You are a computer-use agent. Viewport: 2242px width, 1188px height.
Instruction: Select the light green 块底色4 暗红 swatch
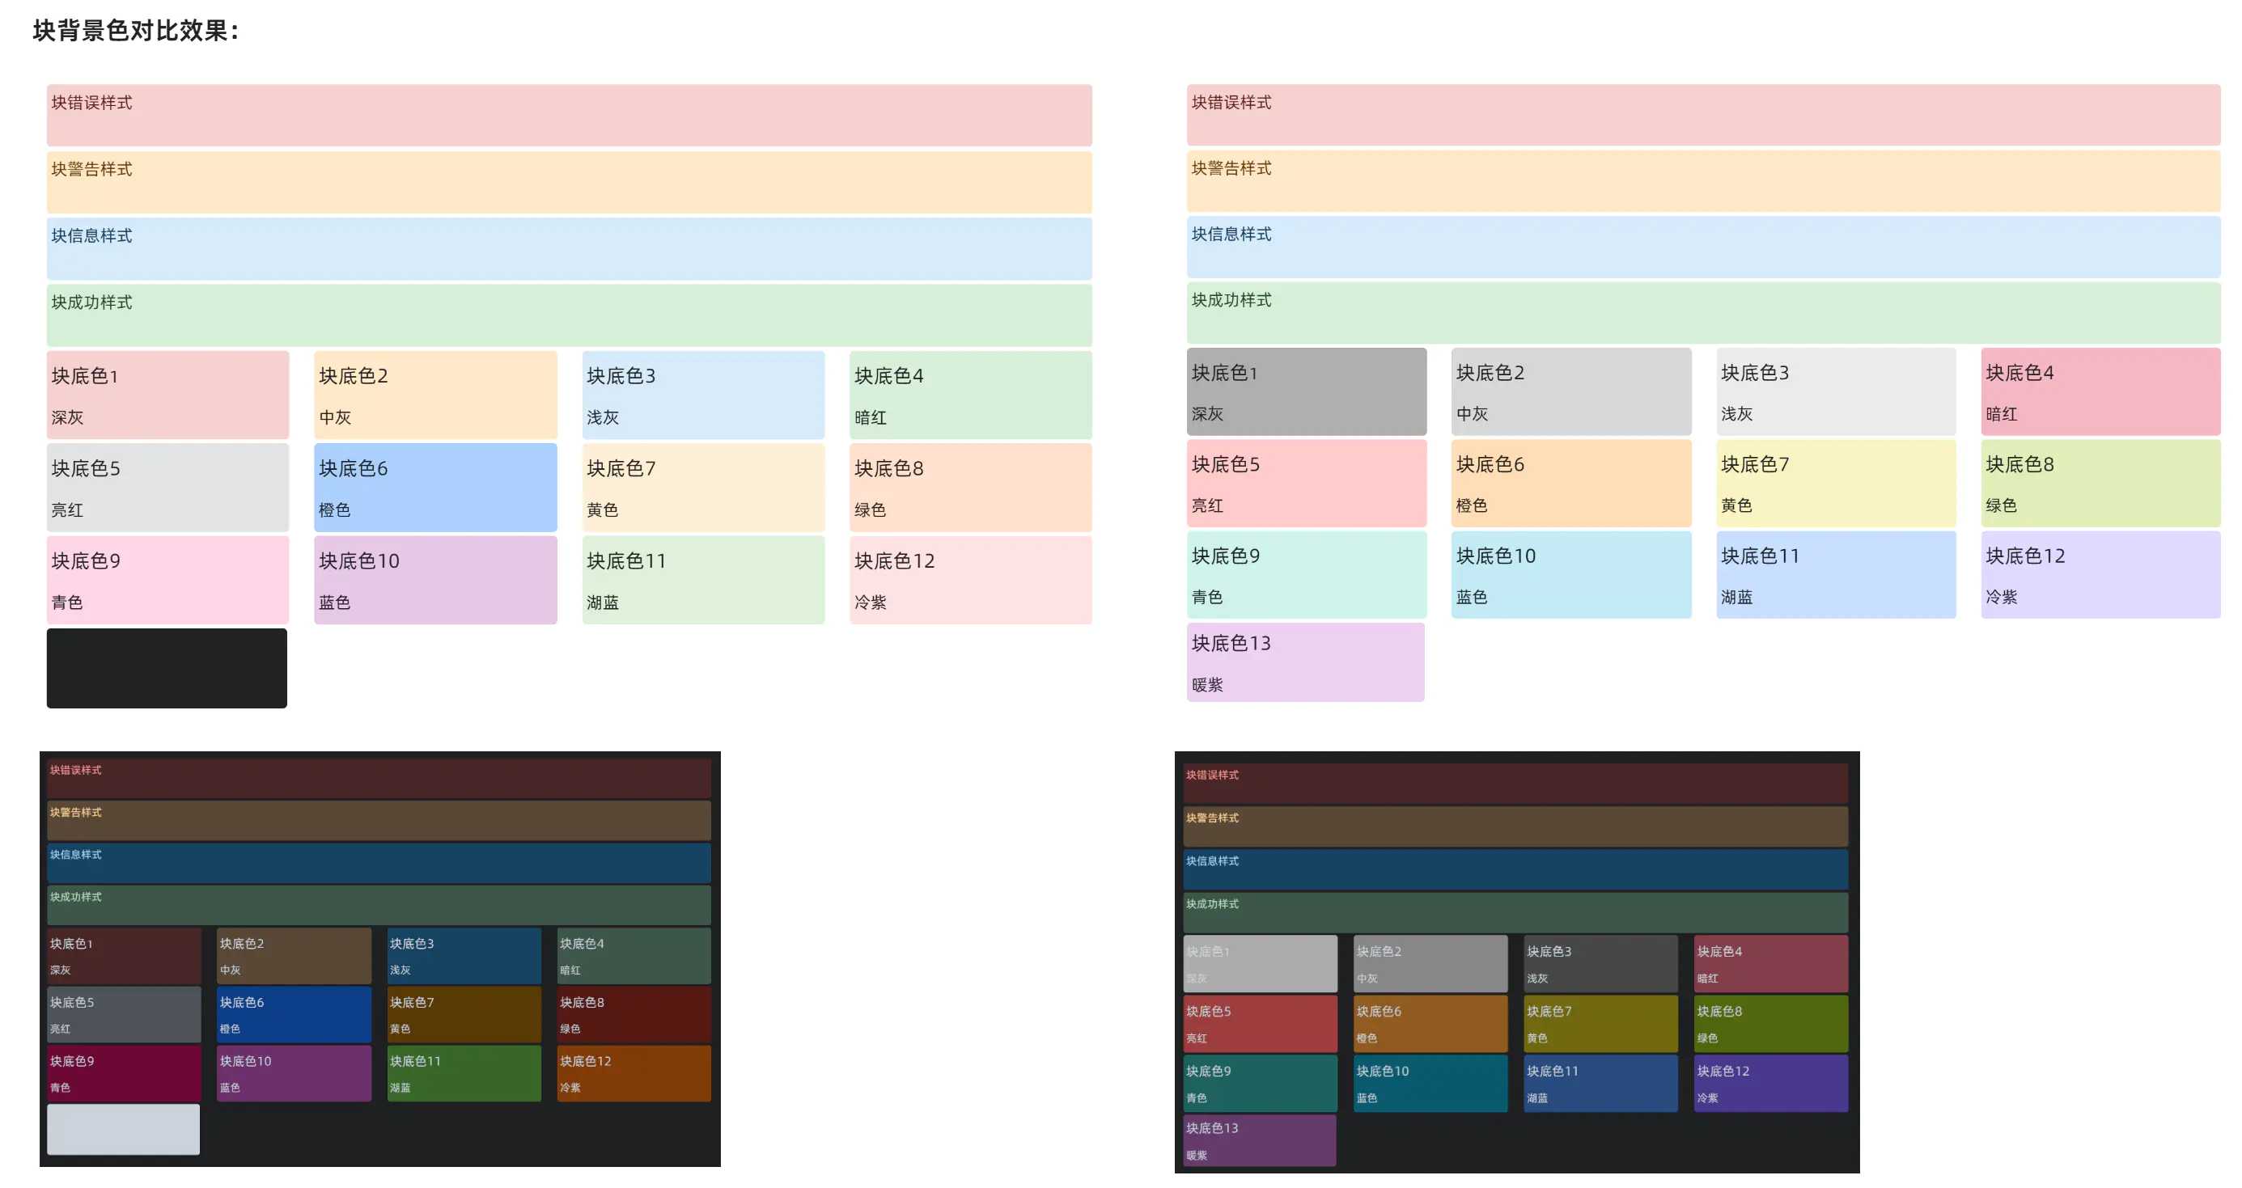tap(969, 395)
